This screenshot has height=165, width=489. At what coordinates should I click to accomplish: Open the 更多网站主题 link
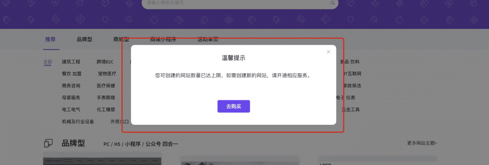pyautogui.click(x=422, y=143)
